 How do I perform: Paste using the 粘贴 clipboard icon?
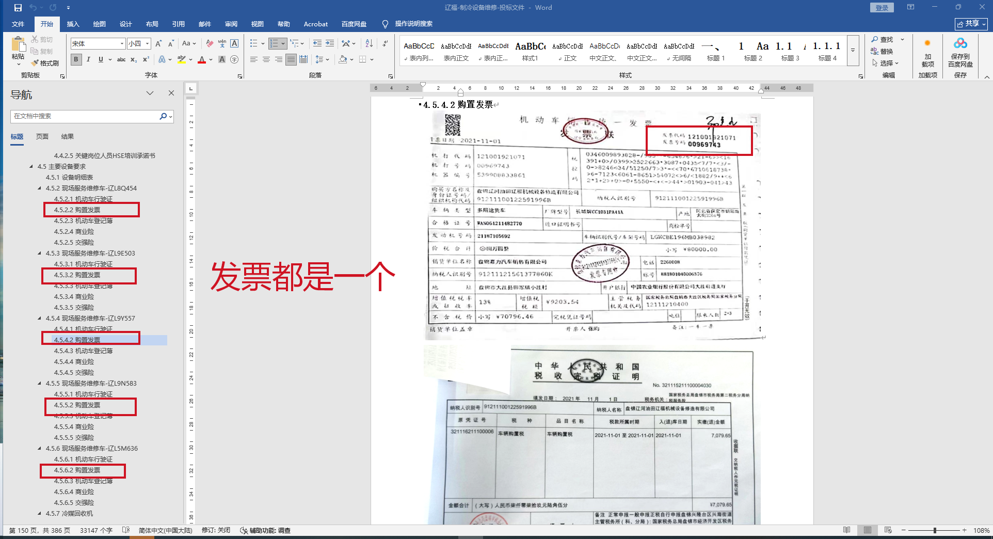[x=18, y=45]
